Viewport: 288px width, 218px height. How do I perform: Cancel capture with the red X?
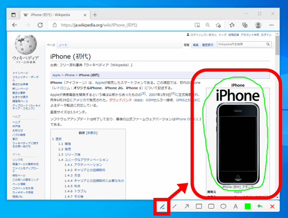[272, 206]
